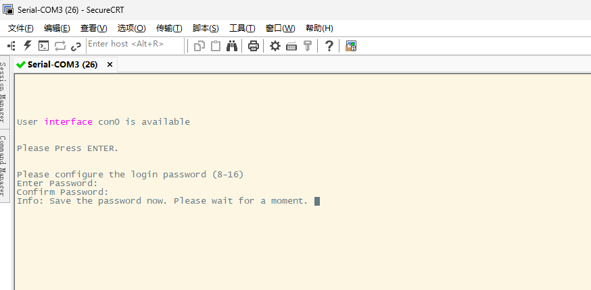Click the Help question mark icon
The image size is (591, 290).
point(329,47)
